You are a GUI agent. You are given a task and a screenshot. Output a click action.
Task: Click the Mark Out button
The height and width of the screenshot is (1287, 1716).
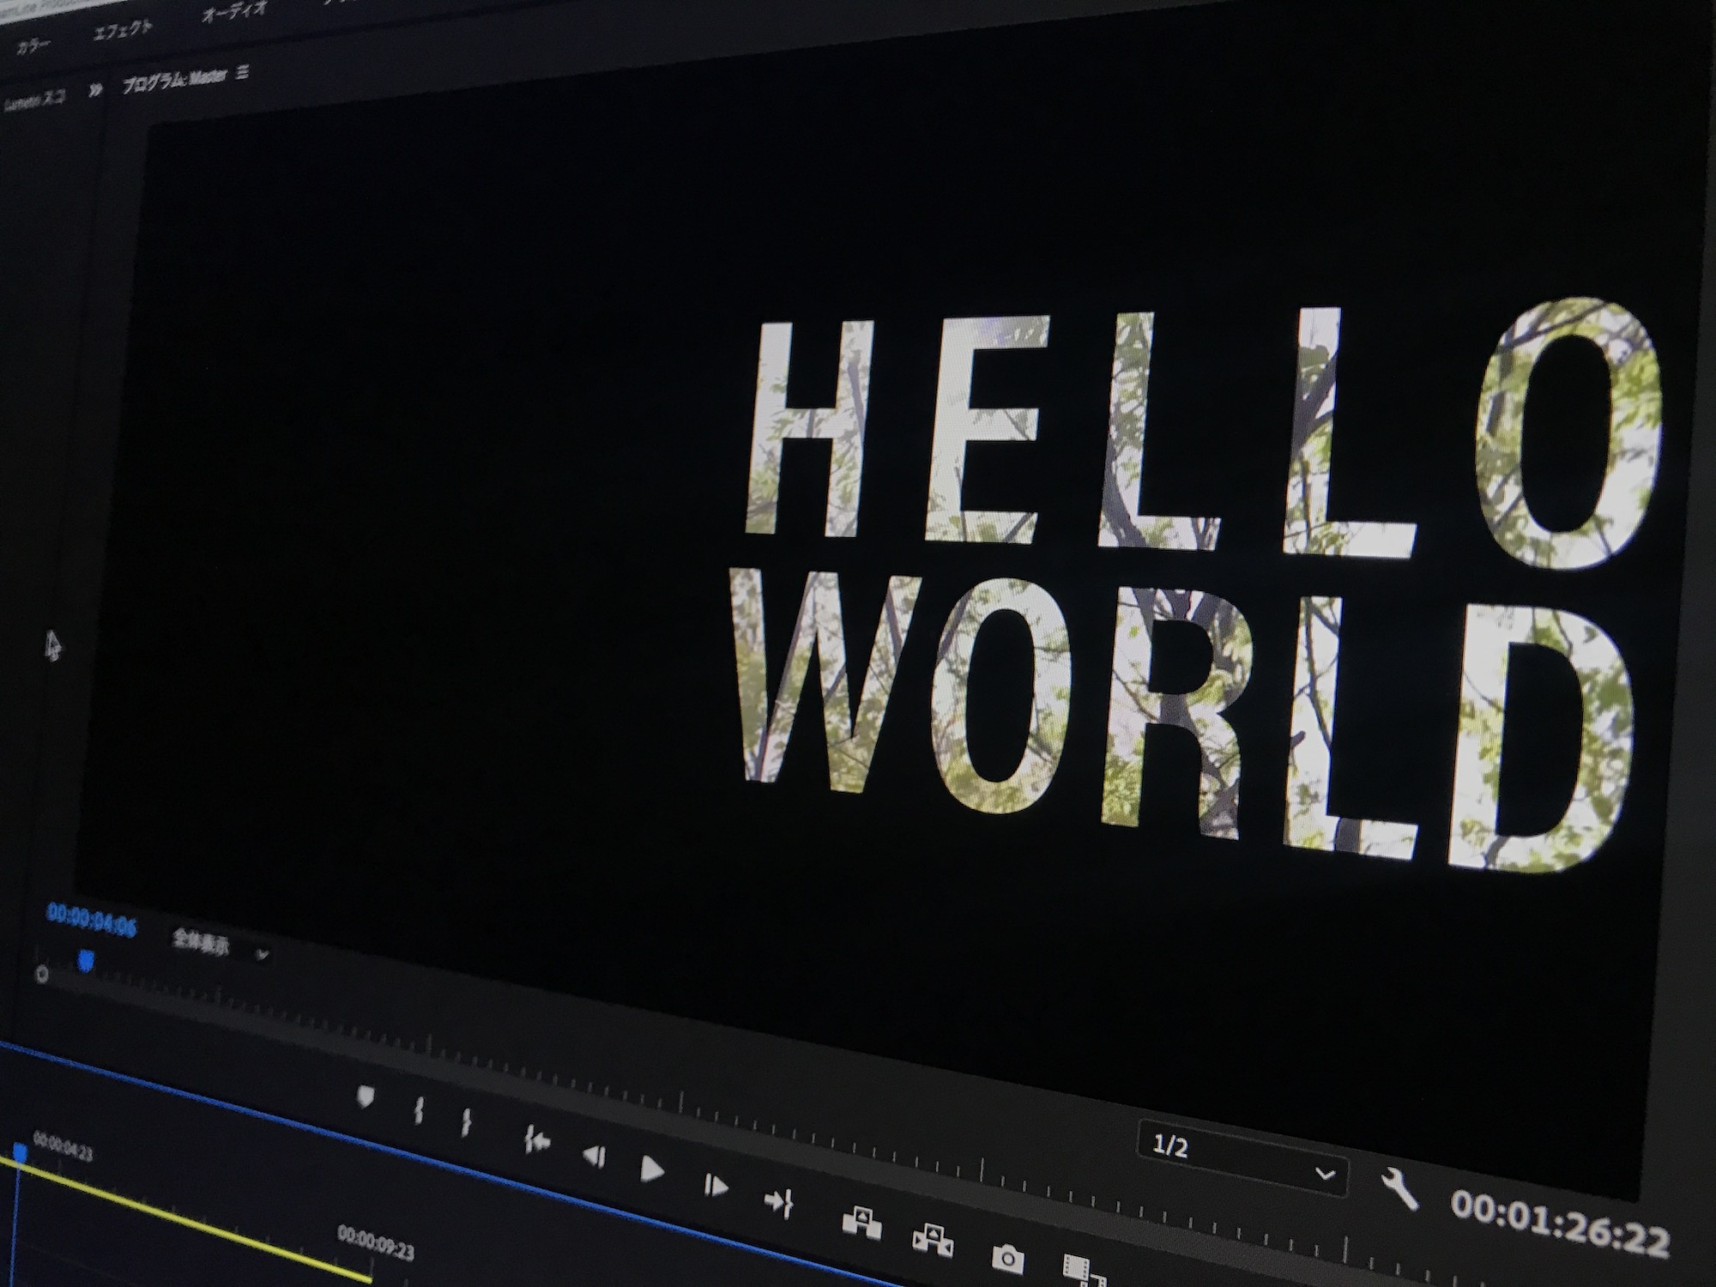tap(466, 1122)
